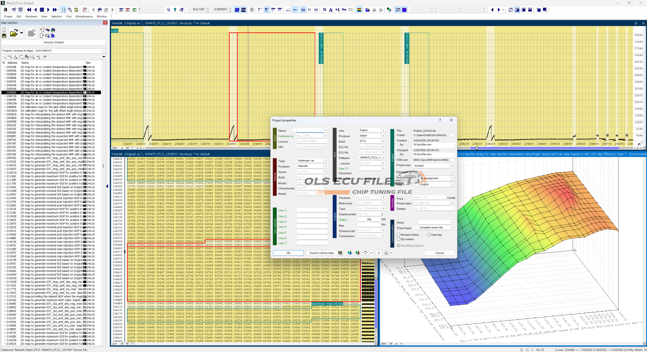Image resolution: width=647 pixels, height=352 pixels.
Task: Click the blue puzzle piece plugin icon
Action: [53, 36]
